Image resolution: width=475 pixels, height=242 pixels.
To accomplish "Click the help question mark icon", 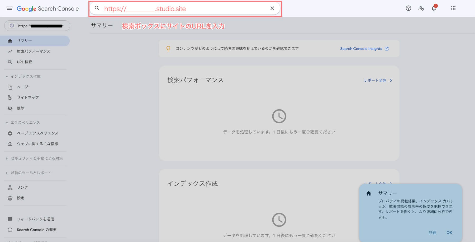I will [x=408, y=8].
